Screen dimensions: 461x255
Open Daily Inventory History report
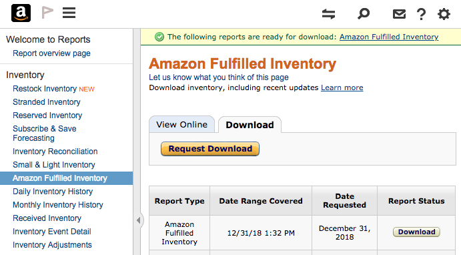(53, 192)
